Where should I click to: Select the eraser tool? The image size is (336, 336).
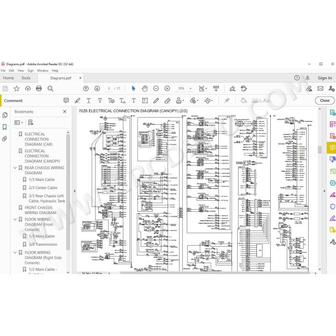coord(168,100)
